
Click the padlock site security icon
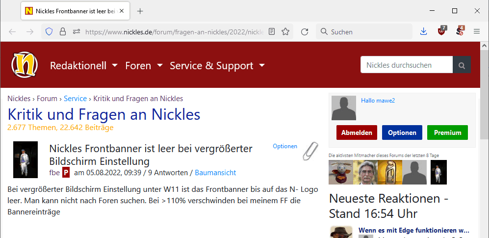pyautogui.click(x=63, y=31)
